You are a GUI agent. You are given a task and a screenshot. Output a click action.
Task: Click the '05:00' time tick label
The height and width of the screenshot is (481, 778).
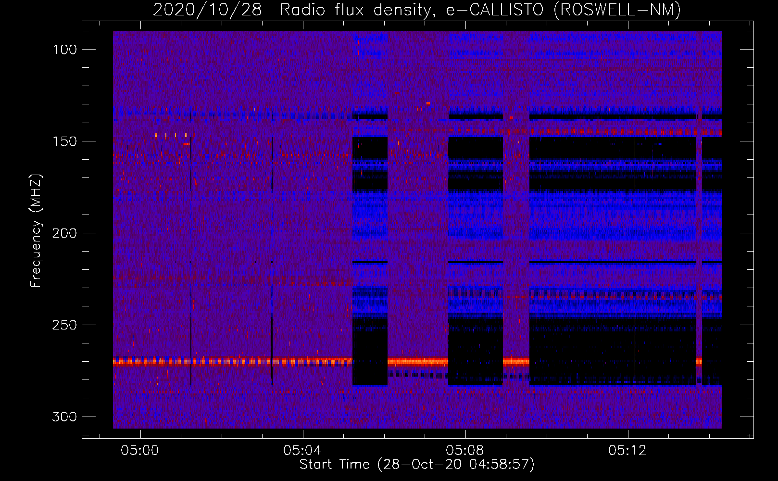140,451
